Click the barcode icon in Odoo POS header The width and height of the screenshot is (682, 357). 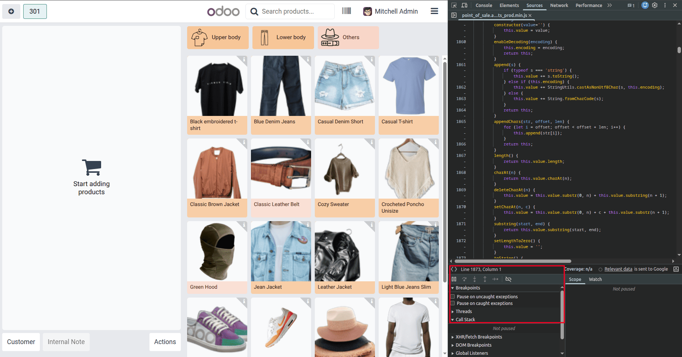[x=347, y=11]
